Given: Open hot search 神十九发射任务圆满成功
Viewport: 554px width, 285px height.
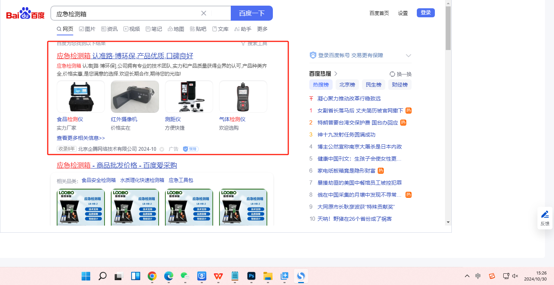Looking at the screenshot, I should click(347, 135).
